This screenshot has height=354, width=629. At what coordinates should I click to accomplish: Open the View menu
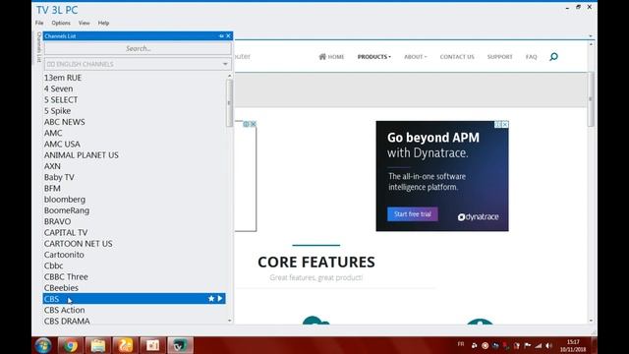coord(84,23)
